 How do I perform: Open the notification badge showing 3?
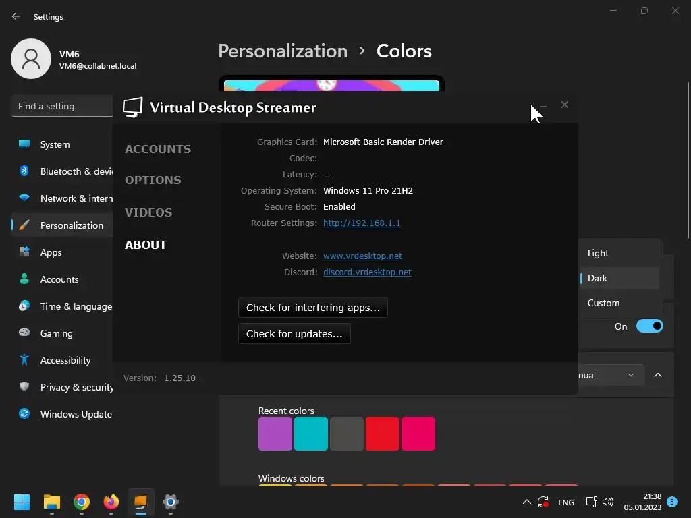(672, 501)
